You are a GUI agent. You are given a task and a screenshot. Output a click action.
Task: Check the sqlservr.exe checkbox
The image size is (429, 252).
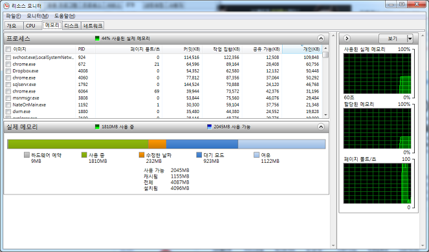point(8,85)
